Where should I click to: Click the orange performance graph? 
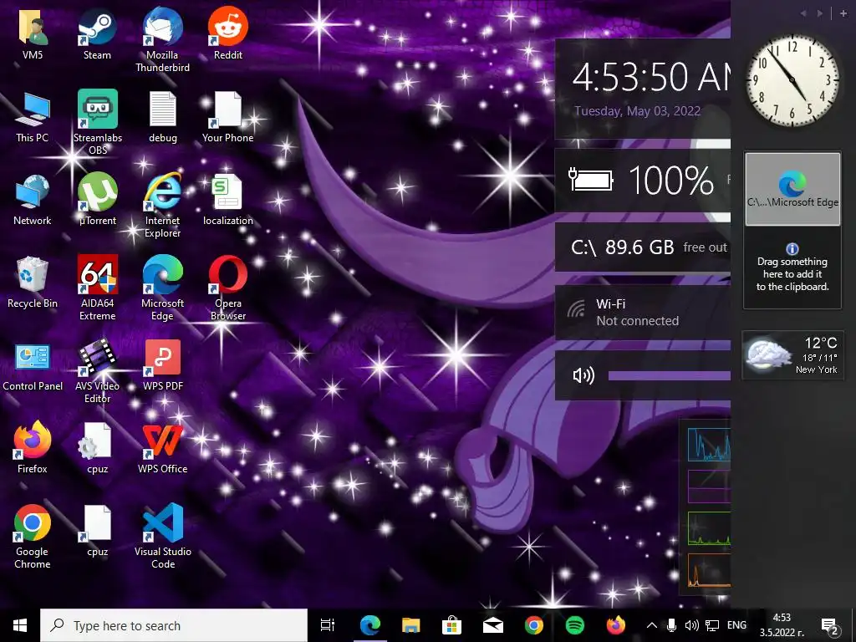pos(709,570)
